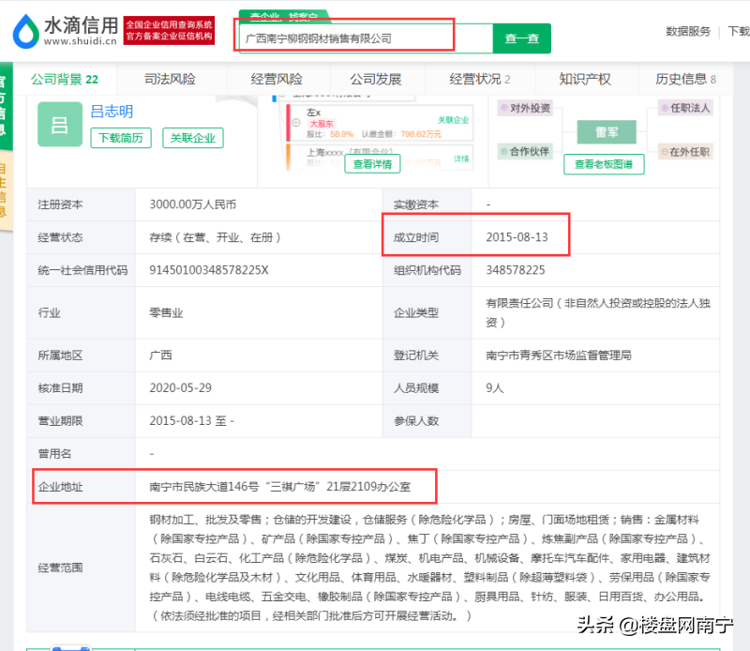Open the 吕志明 name link

pos(112,112)
